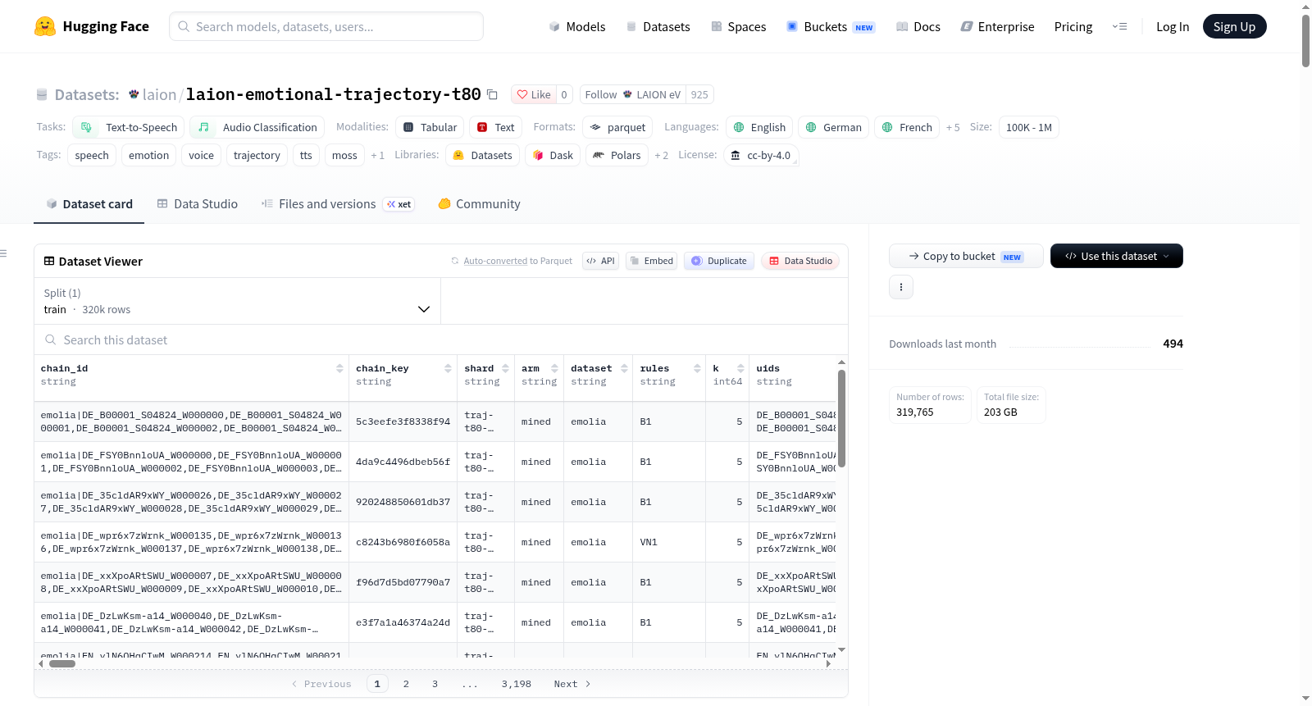Open additional navigation menu icon

[x=1119, y=26]
